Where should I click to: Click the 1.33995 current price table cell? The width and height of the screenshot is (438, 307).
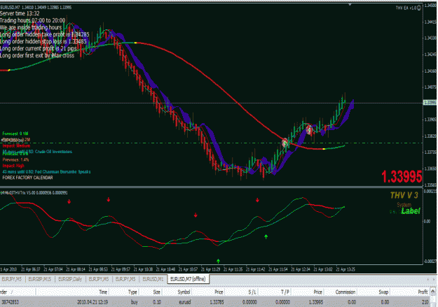point(316,302)
